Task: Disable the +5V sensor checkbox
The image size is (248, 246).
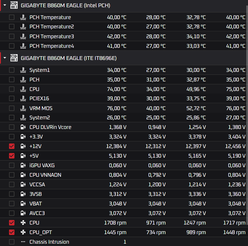Action: pyautogui.click(x=12, y=156)
